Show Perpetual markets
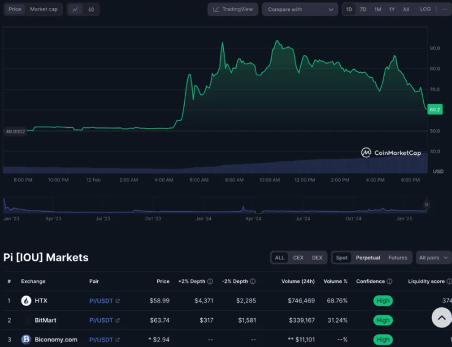 (368, 258)
